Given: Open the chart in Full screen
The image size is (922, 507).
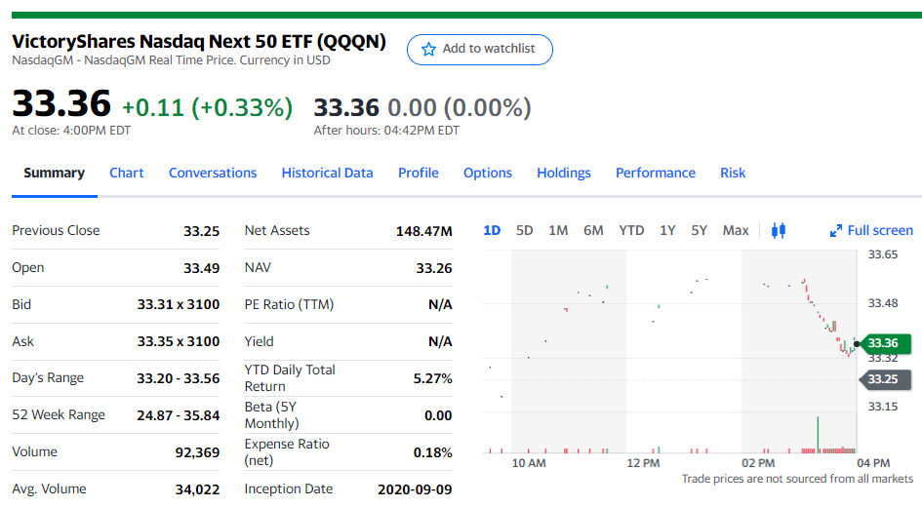Looking at the screenshot, I should pos(871,230).
